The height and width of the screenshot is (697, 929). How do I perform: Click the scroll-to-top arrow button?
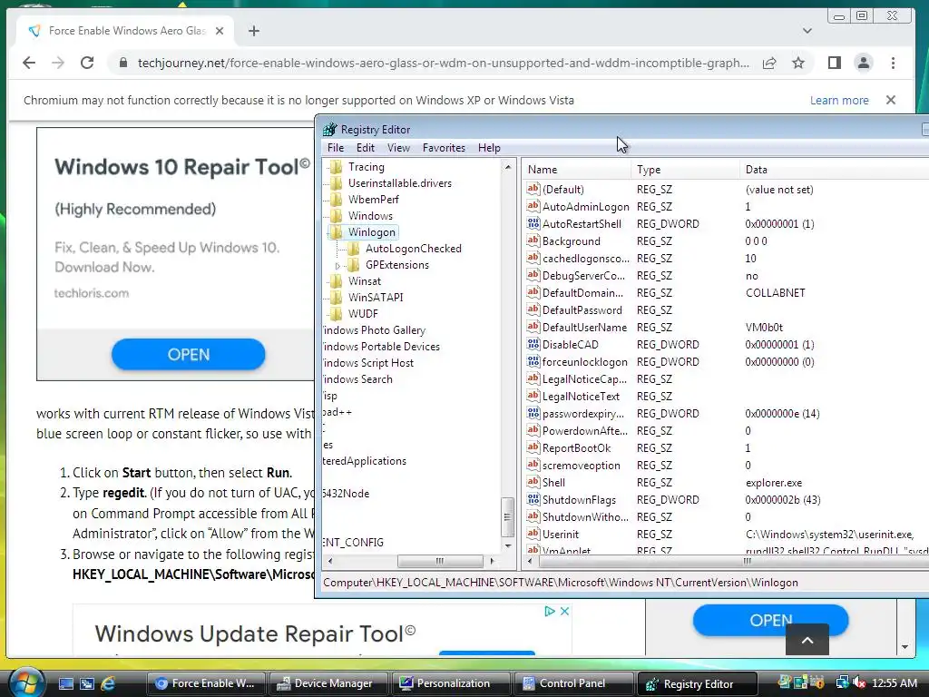click(807, 640)
